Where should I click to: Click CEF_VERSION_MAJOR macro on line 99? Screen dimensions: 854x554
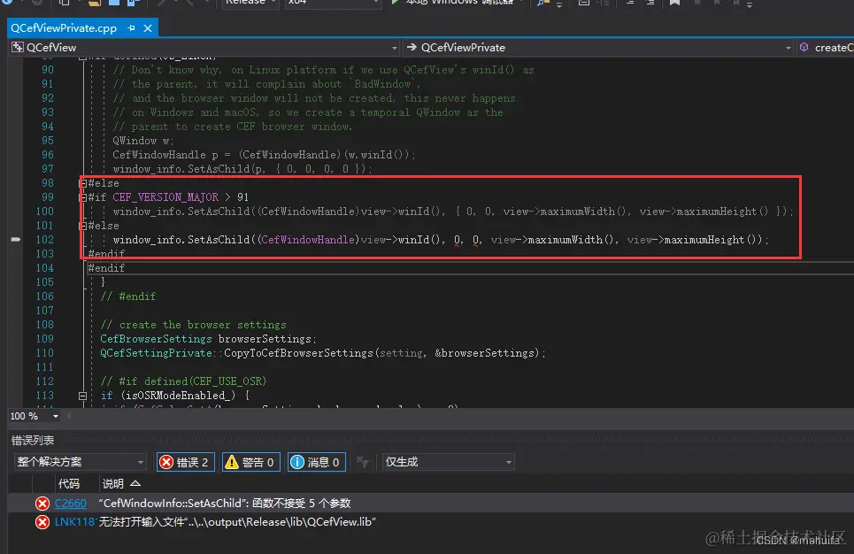(165, 197)
